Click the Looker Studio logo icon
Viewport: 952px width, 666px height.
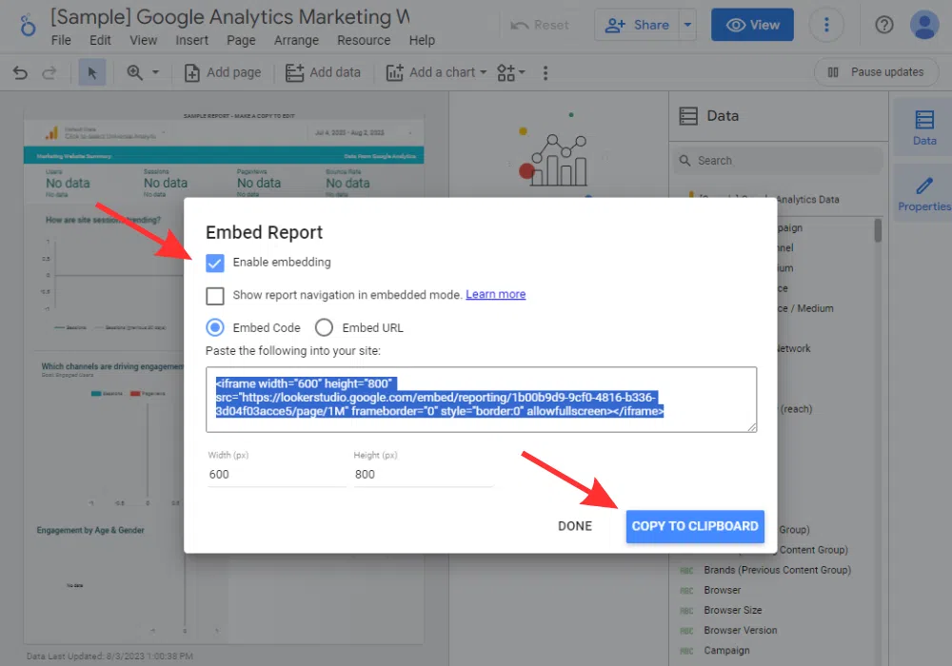(x=24, y=25)
